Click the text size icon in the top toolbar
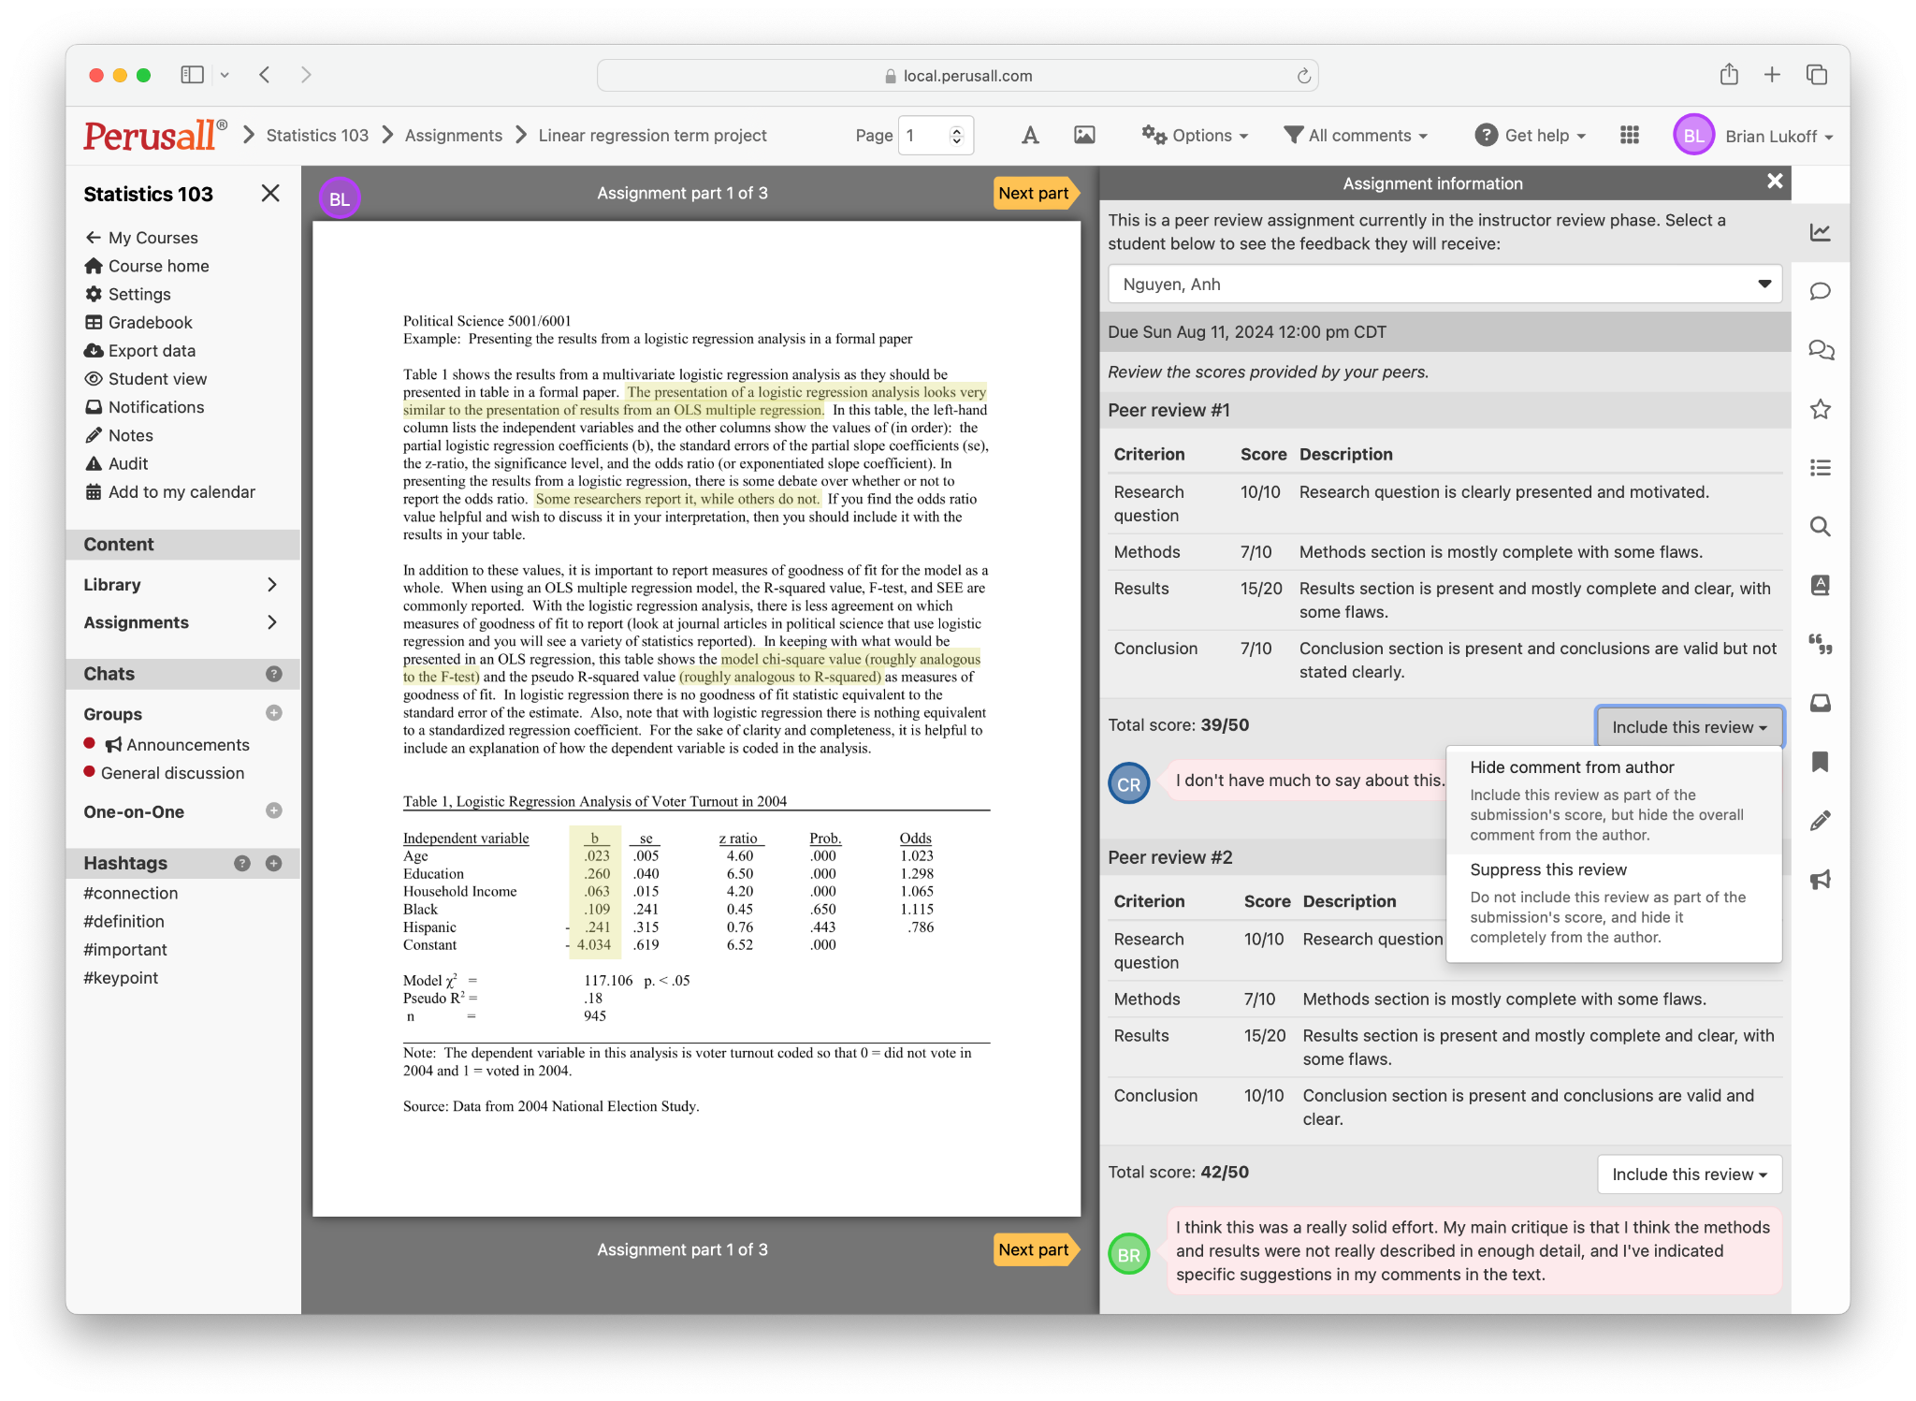1916x1401 pixels. point(1029,135)
